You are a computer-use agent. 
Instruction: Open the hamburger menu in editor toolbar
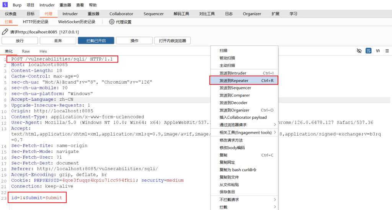pyautogui.click(x=387, y=51)
